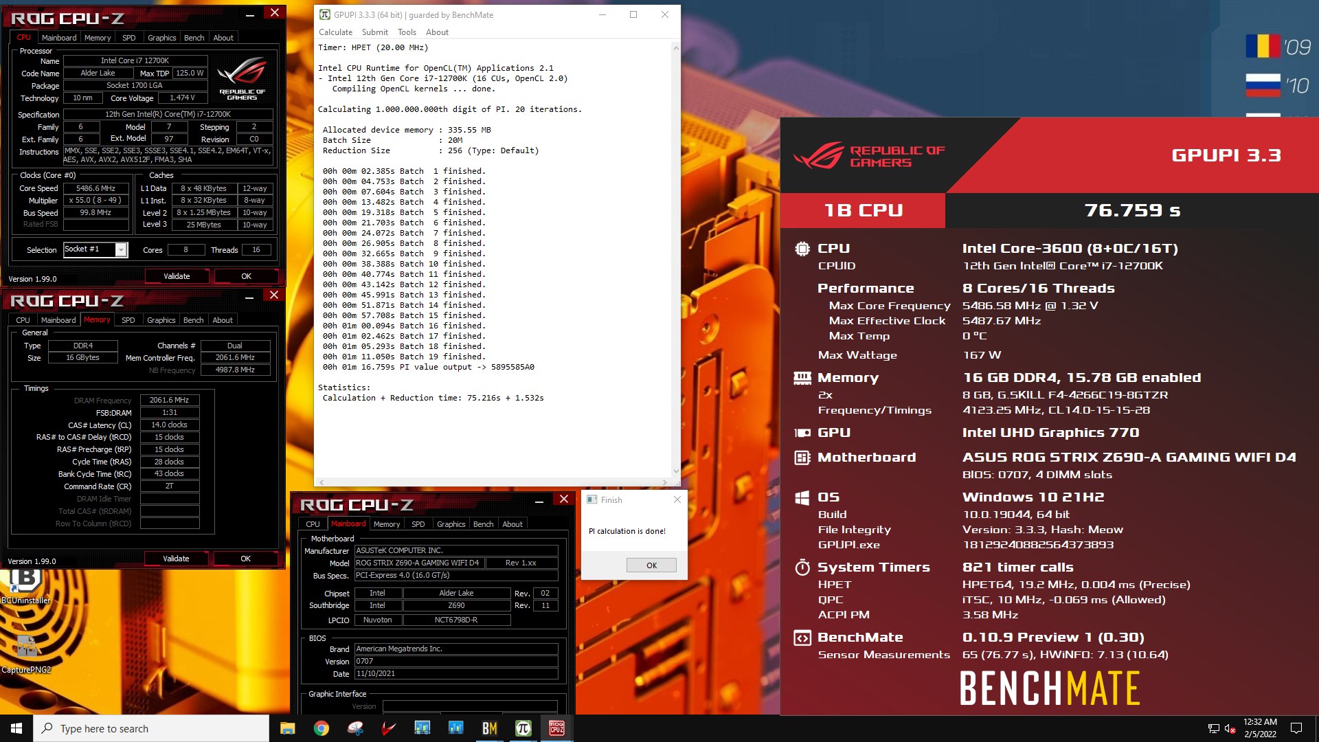Click the Core Voltage value 1.474 V
1319x742 pixels.
point(182,98)
